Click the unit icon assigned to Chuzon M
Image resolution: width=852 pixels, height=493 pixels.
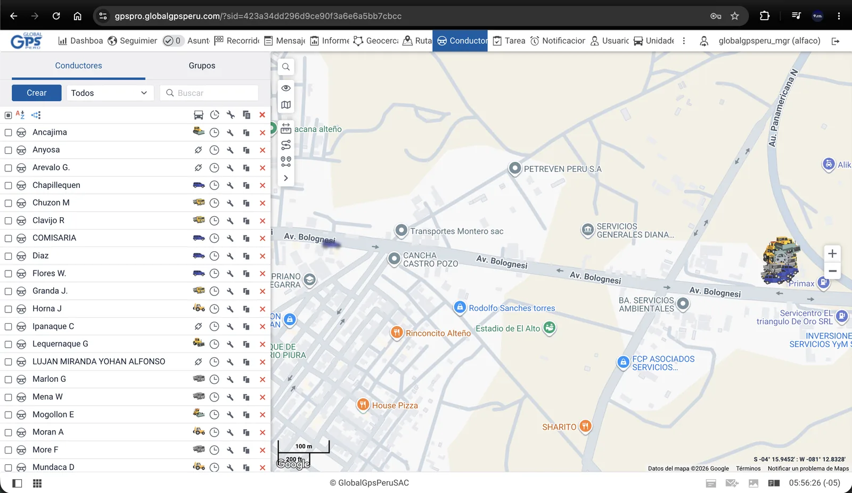199,203
